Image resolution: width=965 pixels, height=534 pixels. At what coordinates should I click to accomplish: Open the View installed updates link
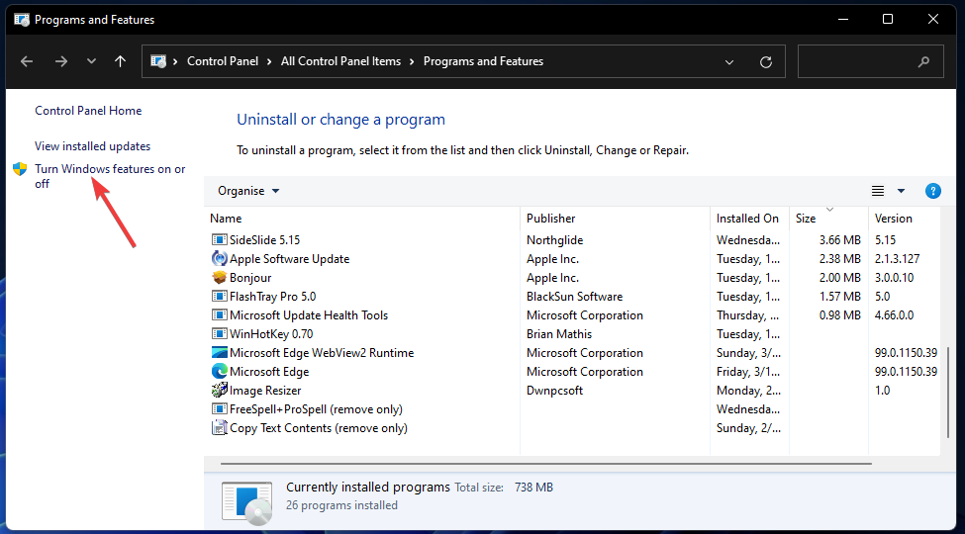[92, 146]
